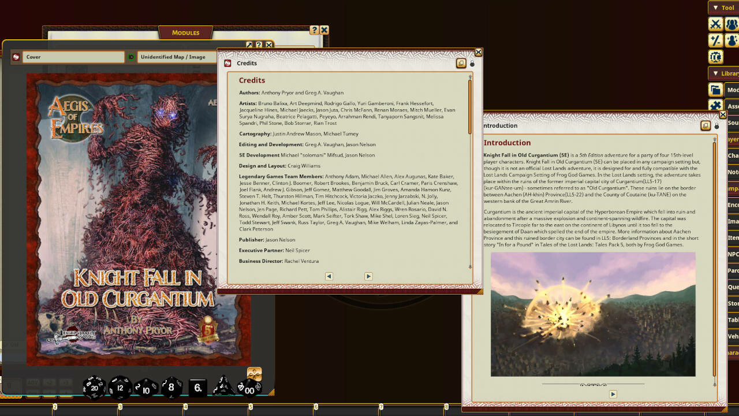
Task: Open the NPCs entry in the sidebar
Action: pos(733,254)
